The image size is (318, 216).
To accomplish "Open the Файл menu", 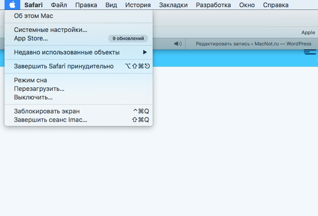I will click(x=59, y=5).
